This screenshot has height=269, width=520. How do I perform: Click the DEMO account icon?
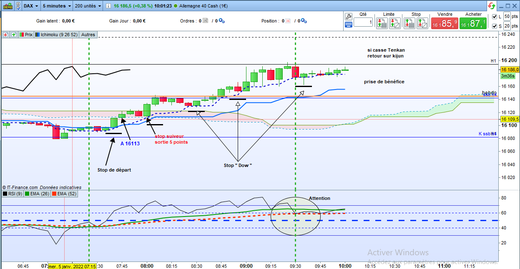(x=8, y=6)
